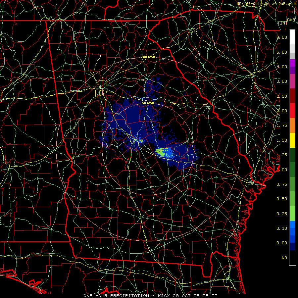Screen dimensions: 298x298
Task: Click the '0.50' legend value
Action: [282, 199]
